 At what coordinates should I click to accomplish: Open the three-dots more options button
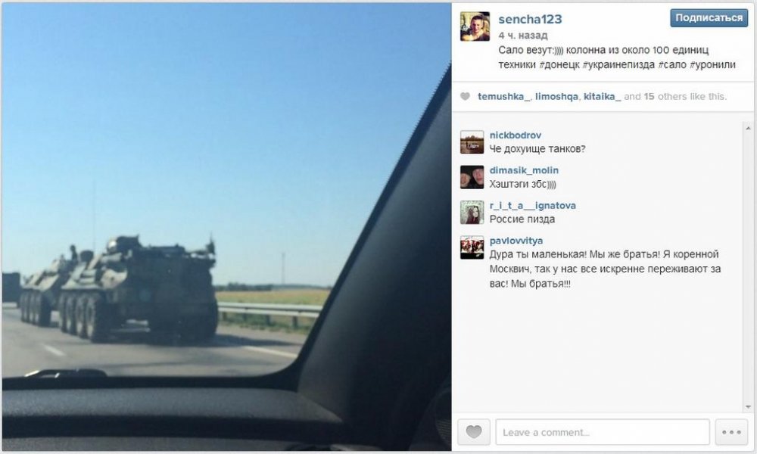(x=731, y=432)
